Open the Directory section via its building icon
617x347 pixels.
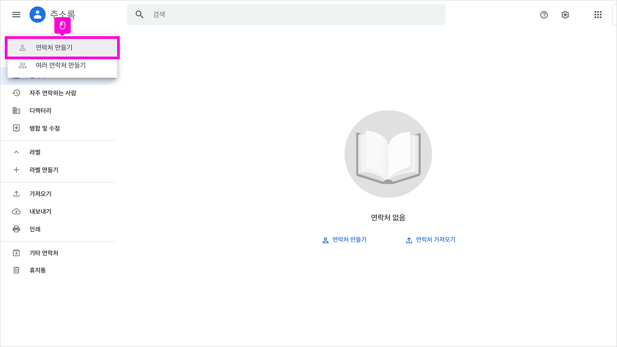point(16,110)
